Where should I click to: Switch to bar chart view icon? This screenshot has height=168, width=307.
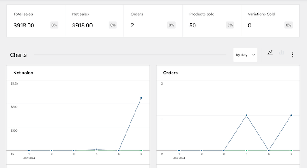[x=281, y=53]
